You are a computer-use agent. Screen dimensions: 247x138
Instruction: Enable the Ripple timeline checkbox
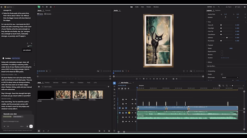tap(222, 52)
